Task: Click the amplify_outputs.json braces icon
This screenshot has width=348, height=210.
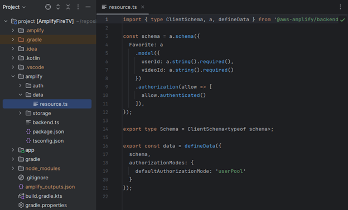Action: click(x=21, y=187)
